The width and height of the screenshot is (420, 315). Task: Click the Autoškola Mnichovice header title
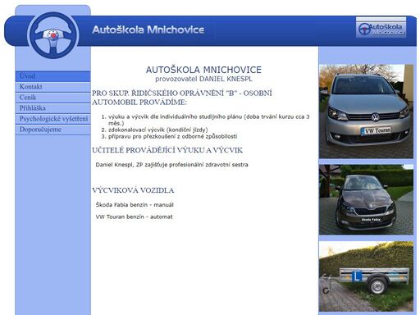pos(148,30)
